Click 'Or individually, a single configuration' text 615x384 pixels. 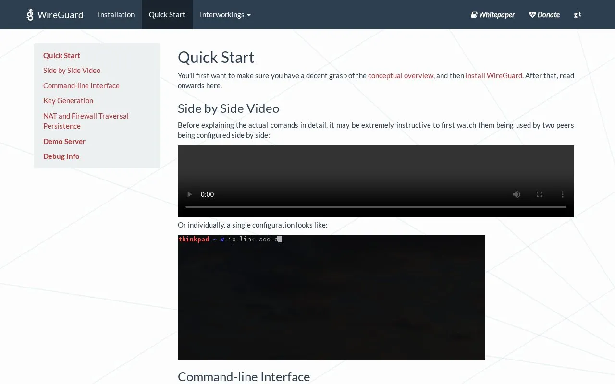pos(252,225)
